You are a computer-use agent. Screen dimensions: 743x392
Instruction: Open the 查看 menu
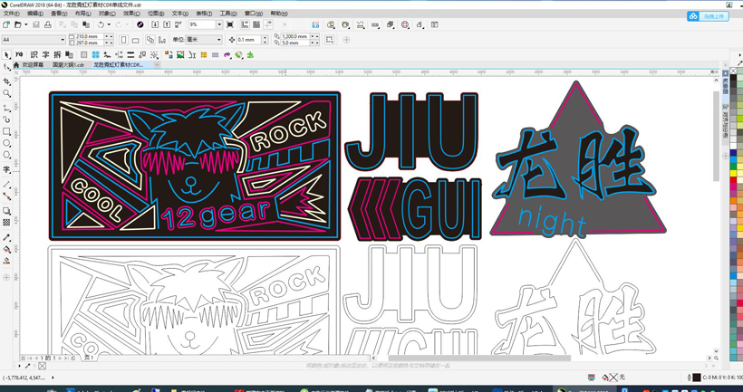59,14
